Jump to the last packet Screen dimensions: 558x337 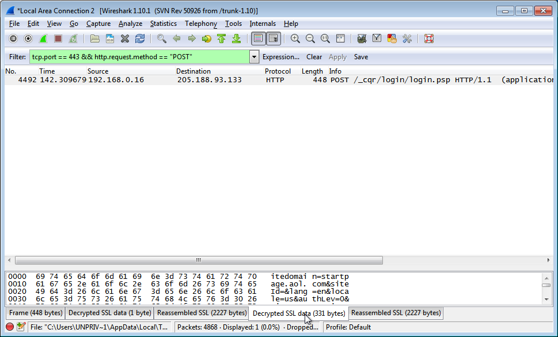236,39
